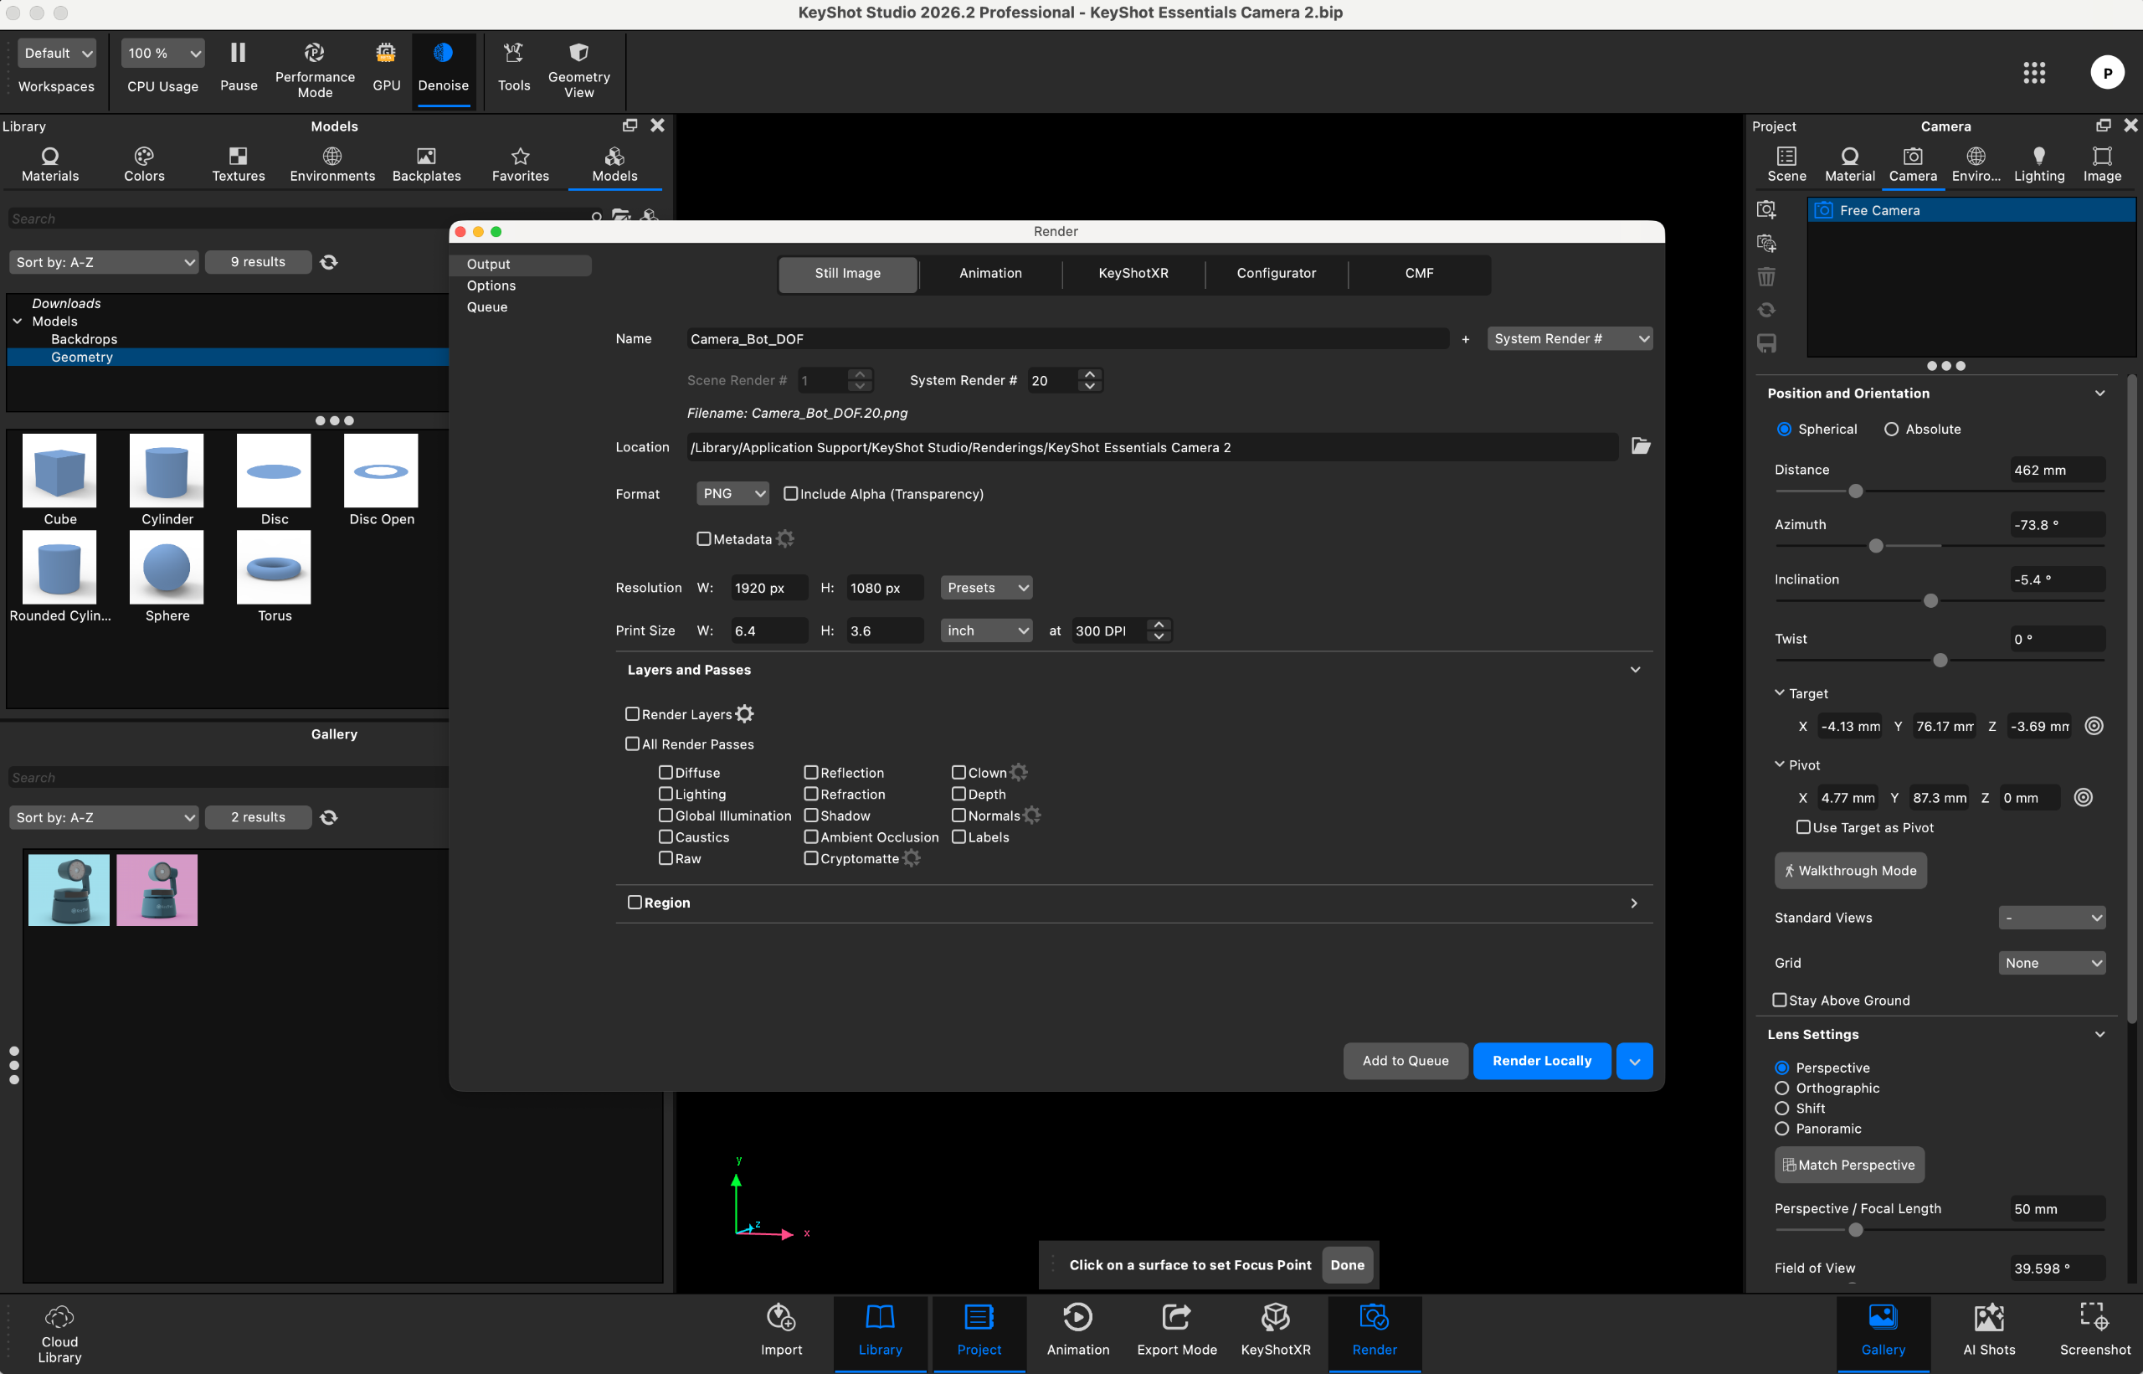Open the Tools toolbar icon
The width and height of the screenshot is (2143, 1374).
pos(514,68)
